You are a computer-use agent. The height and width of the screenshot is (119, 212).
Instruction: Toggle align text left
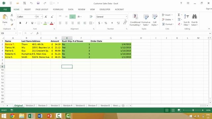[60, 23]
